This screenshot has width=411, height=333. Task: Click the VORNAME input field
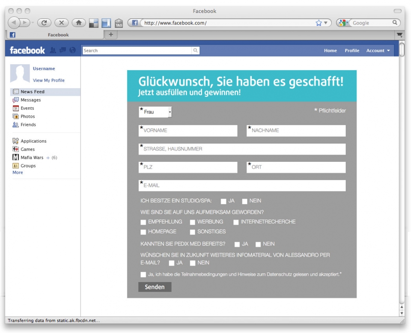[x=188, y=131]
